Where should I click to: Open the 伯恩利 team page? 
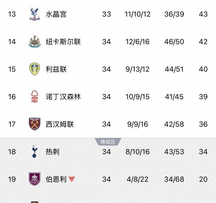coord(56,179)
